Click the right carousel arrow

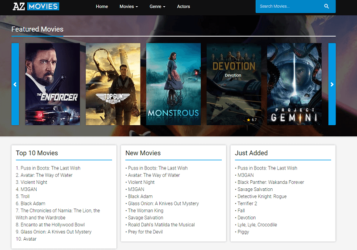[x=332, y=84]
